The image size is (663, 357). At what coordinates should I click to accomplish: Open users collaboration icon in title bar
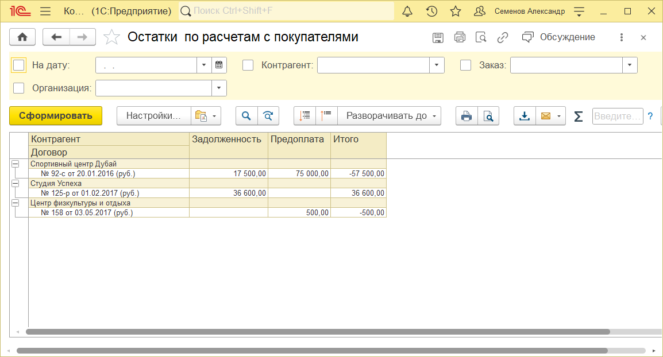[x=480, y=11]
